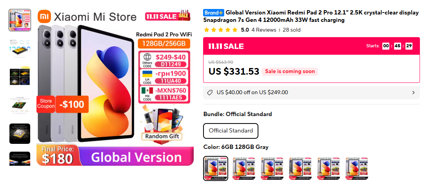
Task: Pick the sixth color variant thumbnail
Action: [x=357, y=168]
